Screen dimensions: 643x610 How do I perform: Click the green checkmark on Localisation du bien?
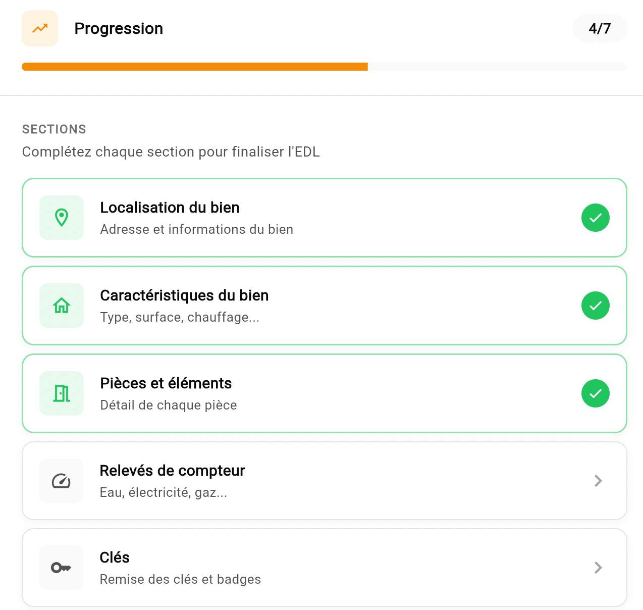[596, 218]
